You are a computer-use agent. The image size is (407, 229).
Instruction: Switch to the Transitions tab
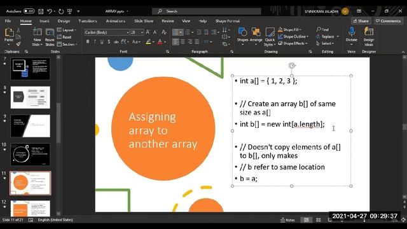tap(88, 21)
